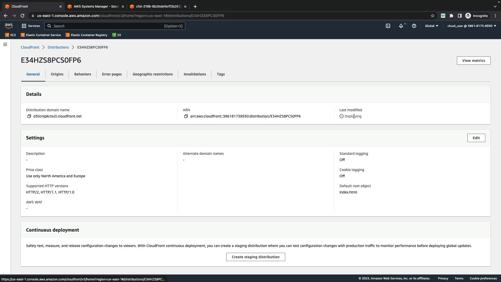The width and height of the screenshot is (501, 282).
Task: Focus the AWS console search field
Action: pos(107,26)
